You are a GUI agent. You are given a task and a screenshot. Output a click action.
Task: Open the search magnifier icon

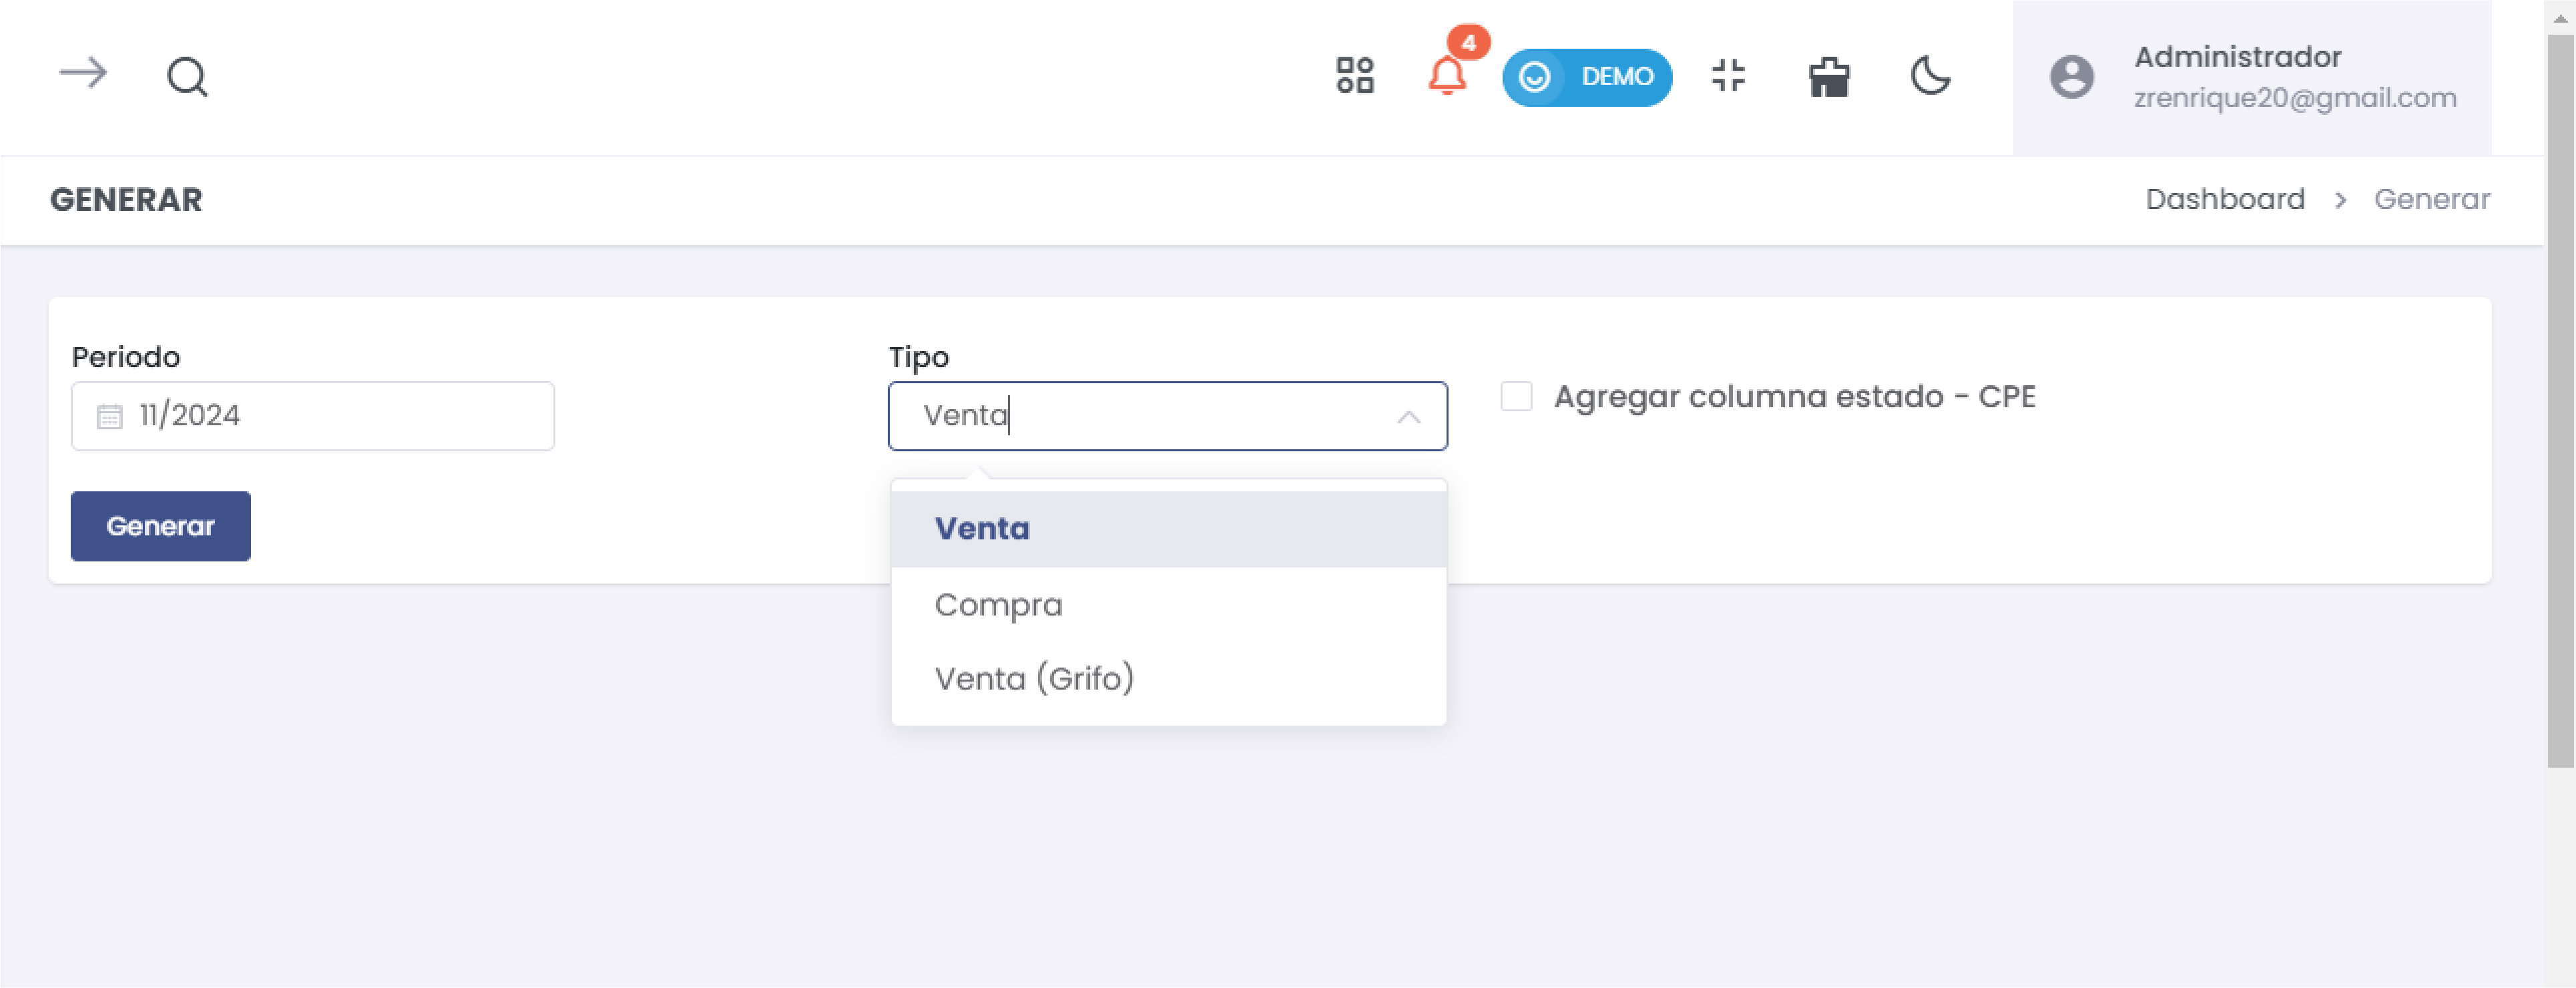tap(187, 76)
